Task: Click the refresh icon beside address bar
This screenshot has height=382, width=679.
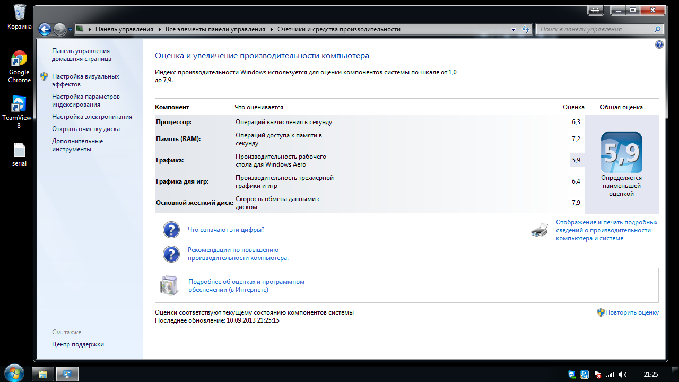Action: click(x=526, y=30)
